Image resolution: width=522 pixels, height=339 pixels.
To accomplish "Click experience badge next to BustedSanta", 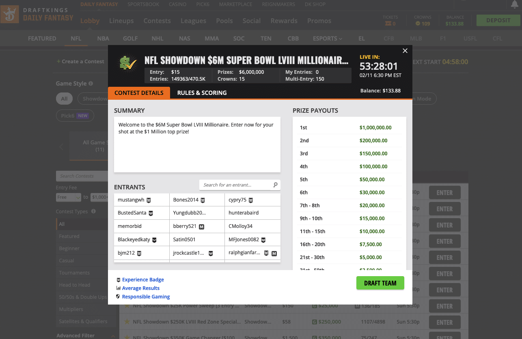I will point(151,213).
